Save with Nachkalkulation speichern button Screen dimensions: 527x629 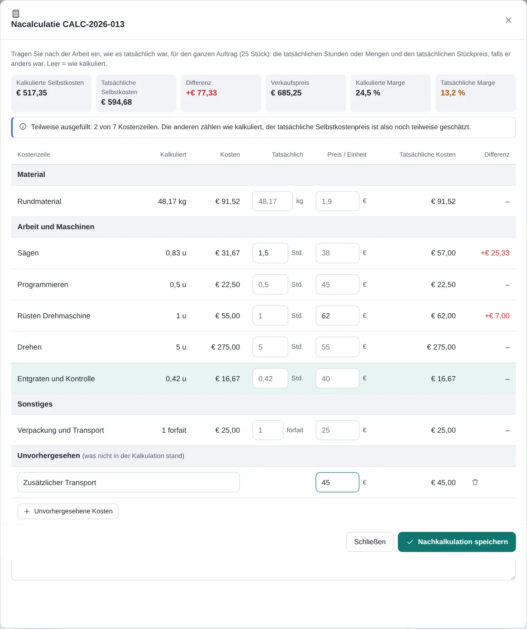(457, 542)
